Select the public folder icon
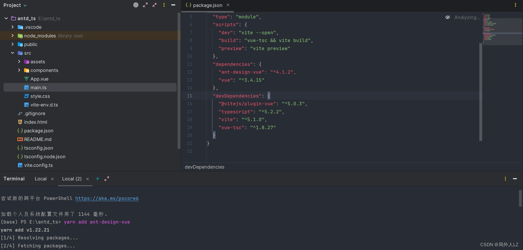 20,45
